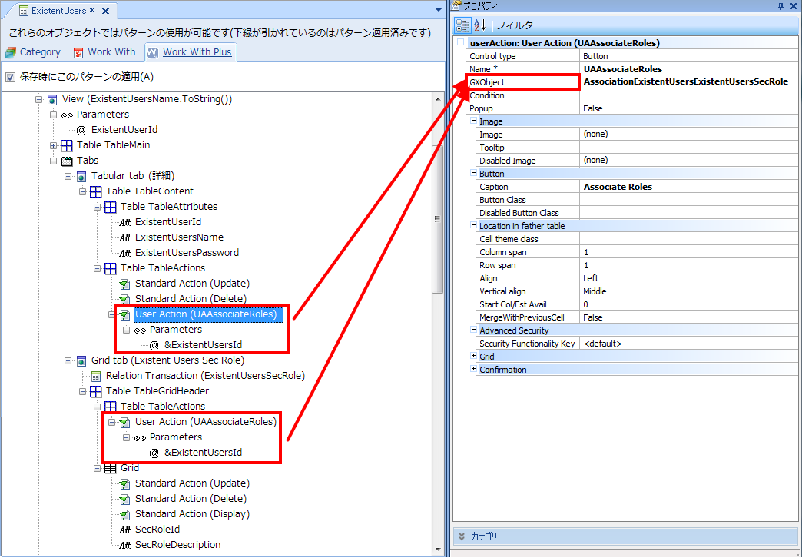
Task: Click the Table TableGridHeader icon
Action: (x=96, y=392)
